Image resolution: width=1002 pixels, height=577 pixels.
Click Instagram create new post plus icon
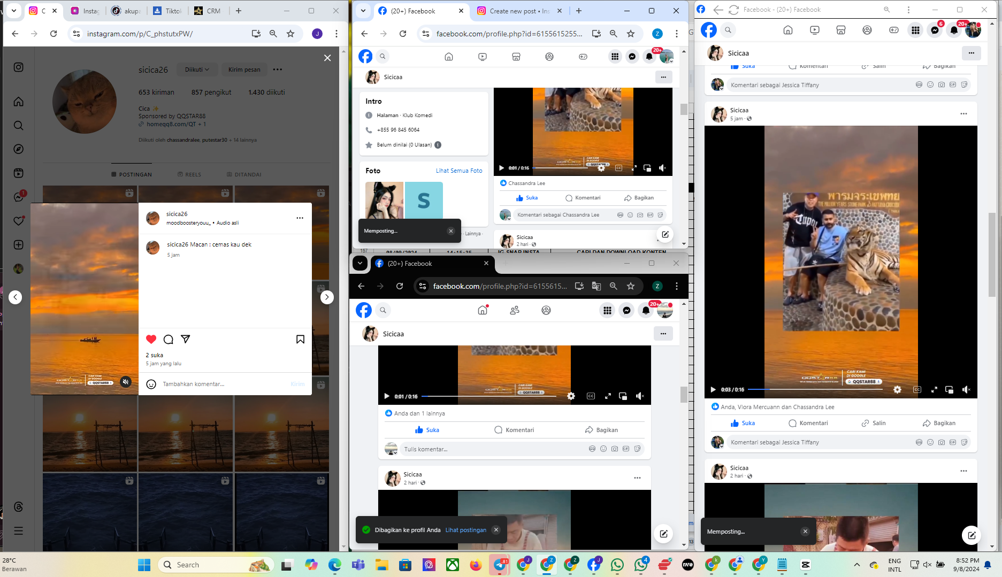pos(19,245)
